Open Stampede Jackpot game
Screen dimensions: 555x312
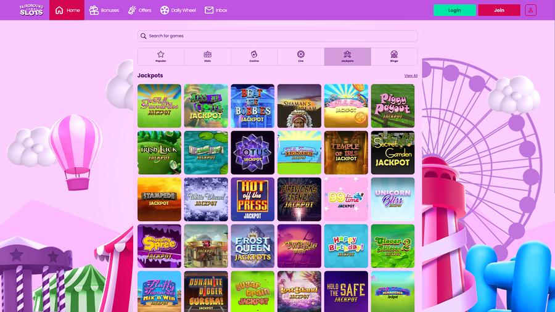(x=159, y=199)
